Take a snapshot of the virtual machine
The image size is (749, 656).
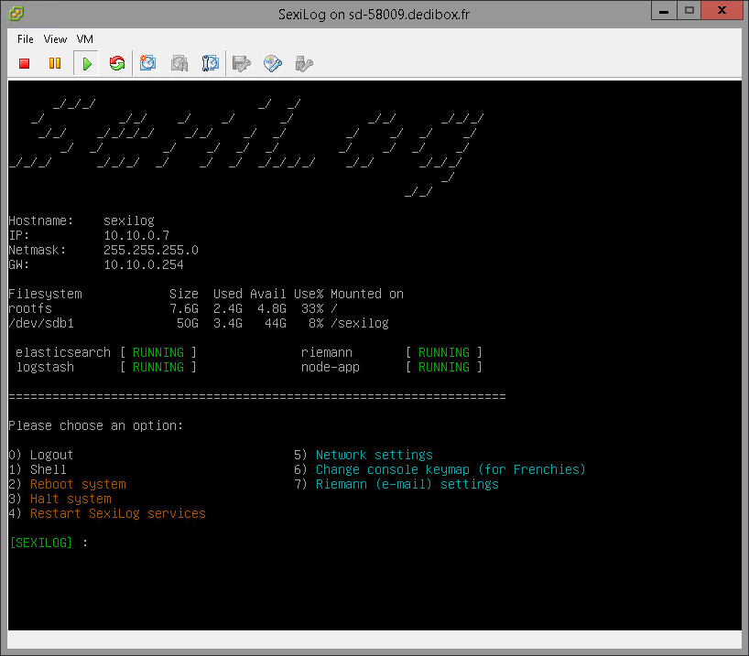[x=147, y=63]
